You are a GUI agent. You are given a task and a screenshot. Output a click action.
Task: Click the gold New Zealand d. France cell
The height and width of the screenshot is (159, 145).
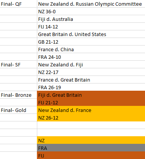pos(91,110)
